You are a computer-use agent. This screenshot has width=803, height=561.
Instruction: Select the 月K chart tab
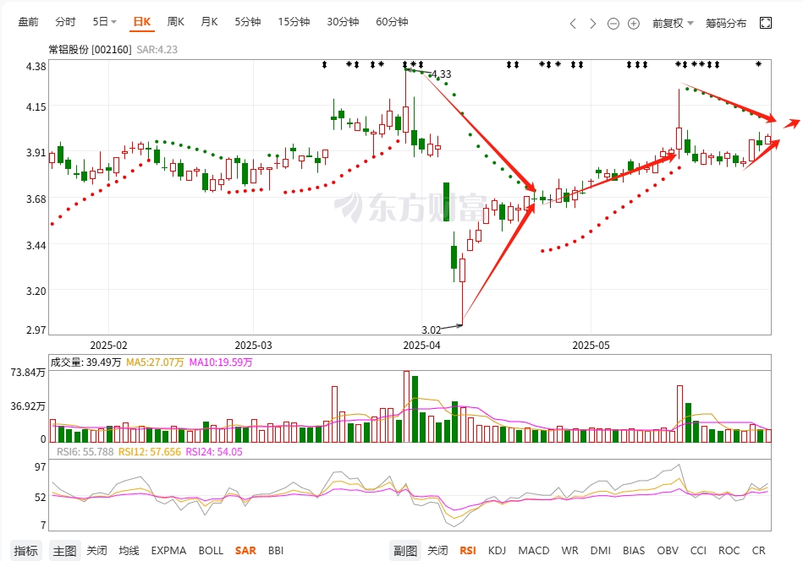(x=209, y=21)
